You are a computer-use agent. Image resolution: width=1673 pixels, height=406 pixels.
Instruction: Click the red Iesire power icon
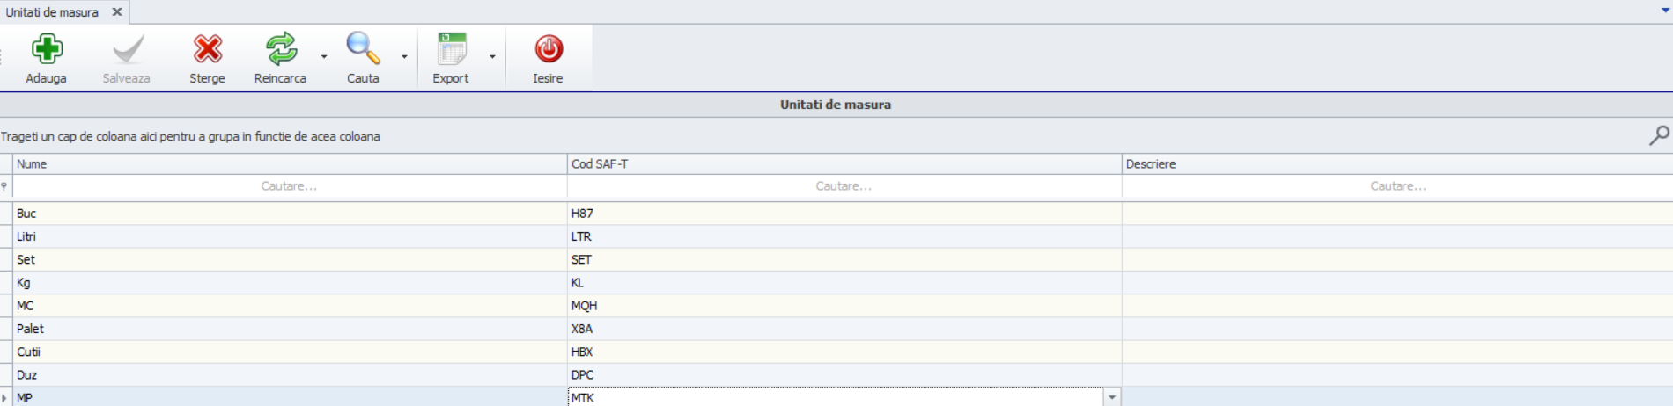tap(548, 49)
